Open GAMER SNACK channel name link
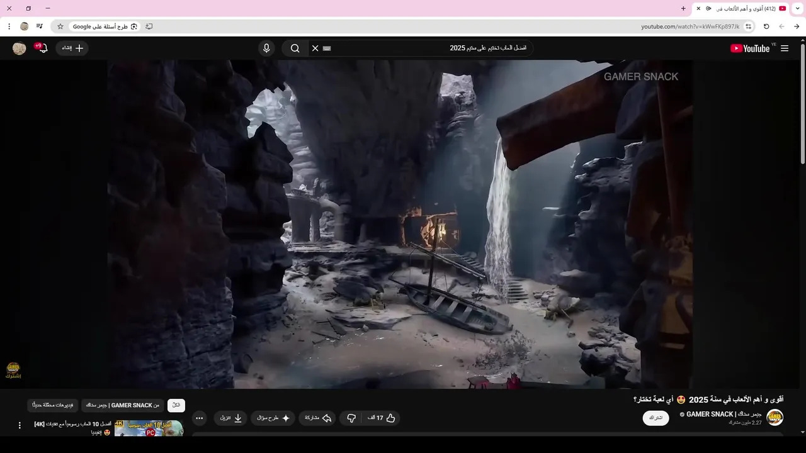Viewport: 806px width, 453px height. click(724, 414)
